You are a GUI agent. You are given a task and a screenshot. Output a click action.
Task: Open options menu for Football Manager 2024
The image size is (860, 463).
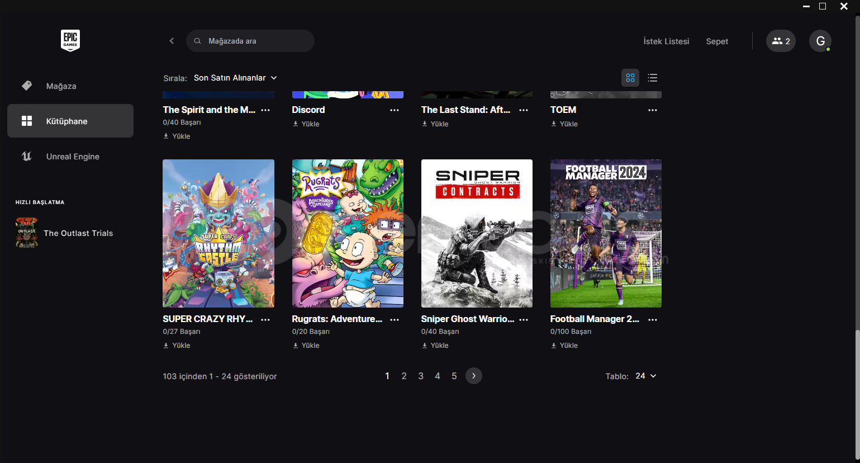point(653,319)
